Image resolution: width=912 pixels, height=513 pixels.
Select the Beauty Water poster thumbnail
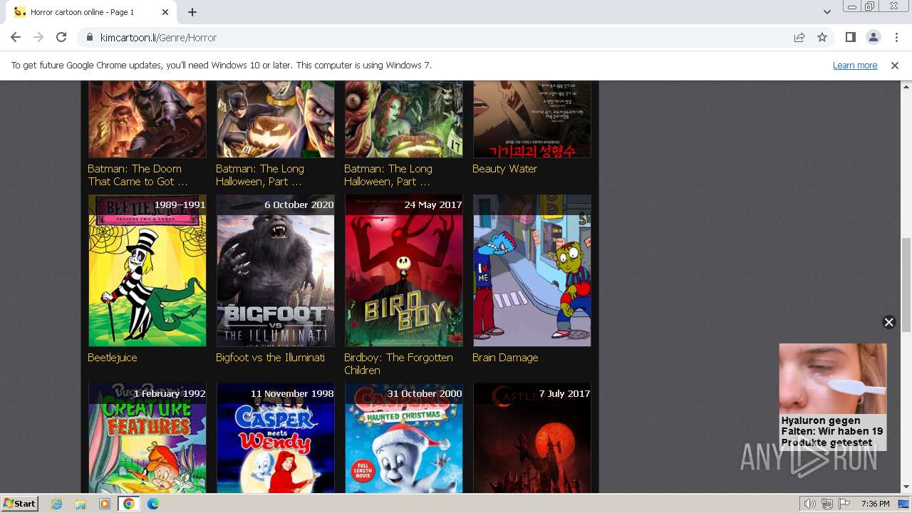pyautogui.click(x=532, y=119)
